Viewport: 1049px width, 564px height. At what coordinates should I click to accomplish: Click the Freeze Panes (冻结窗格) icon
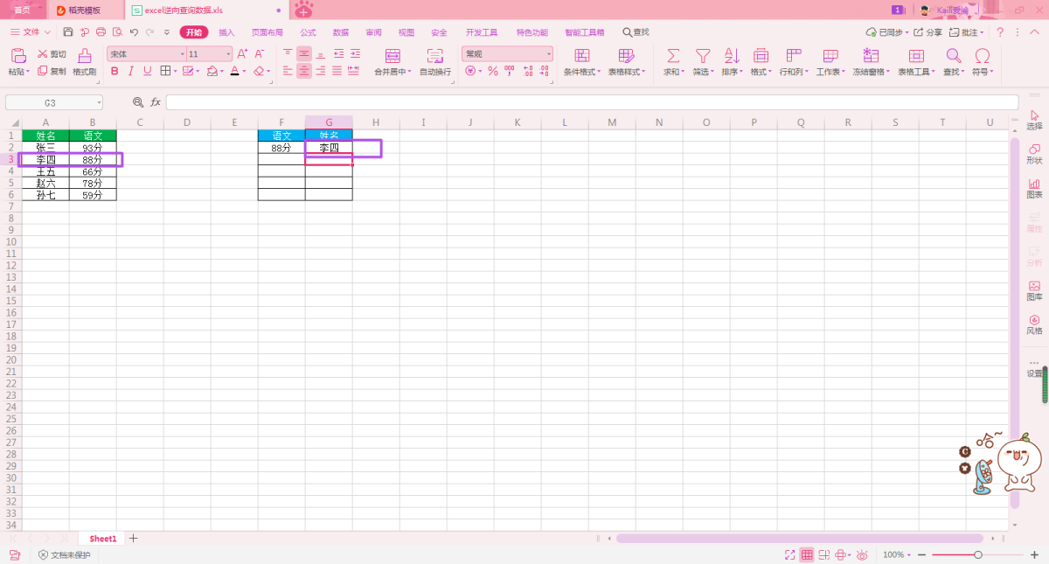pos(871,56)
